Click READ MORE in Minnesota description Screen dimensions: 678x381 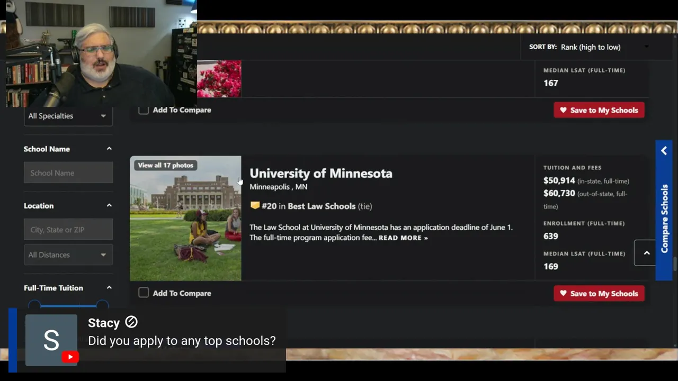pos(403,238)
